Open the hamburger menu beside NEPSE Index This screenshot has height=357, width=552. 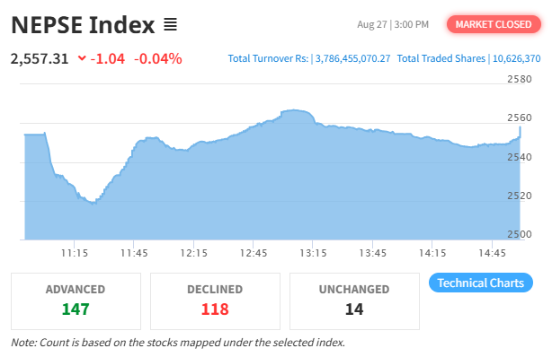(171, 24)
